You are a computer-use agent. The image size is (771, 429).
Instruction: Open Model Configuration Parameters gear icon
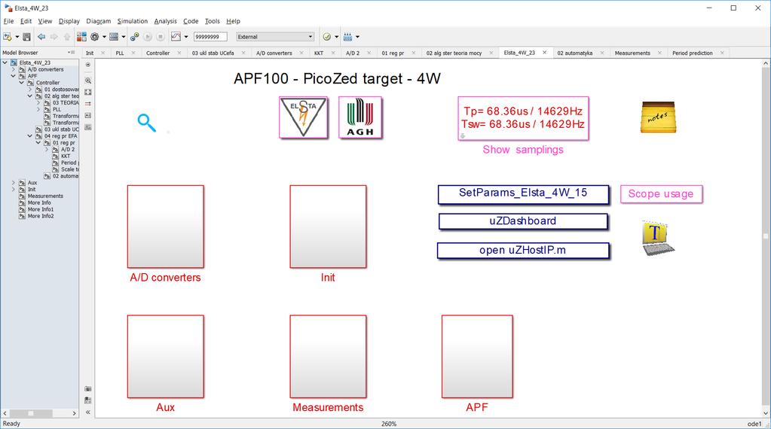pos(95,37)
